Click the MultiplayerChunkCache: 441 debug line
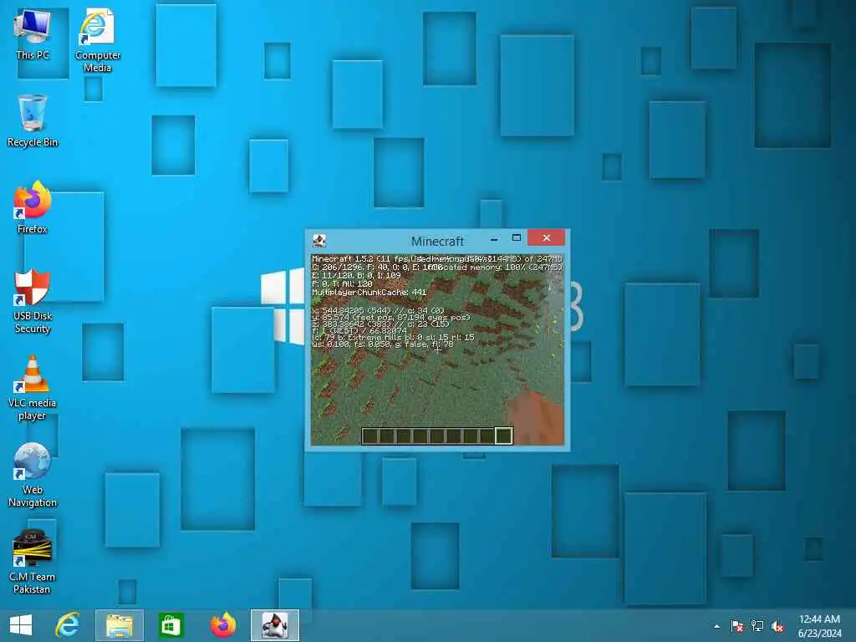This screenshot has width=856, height=642. [369, 293]
